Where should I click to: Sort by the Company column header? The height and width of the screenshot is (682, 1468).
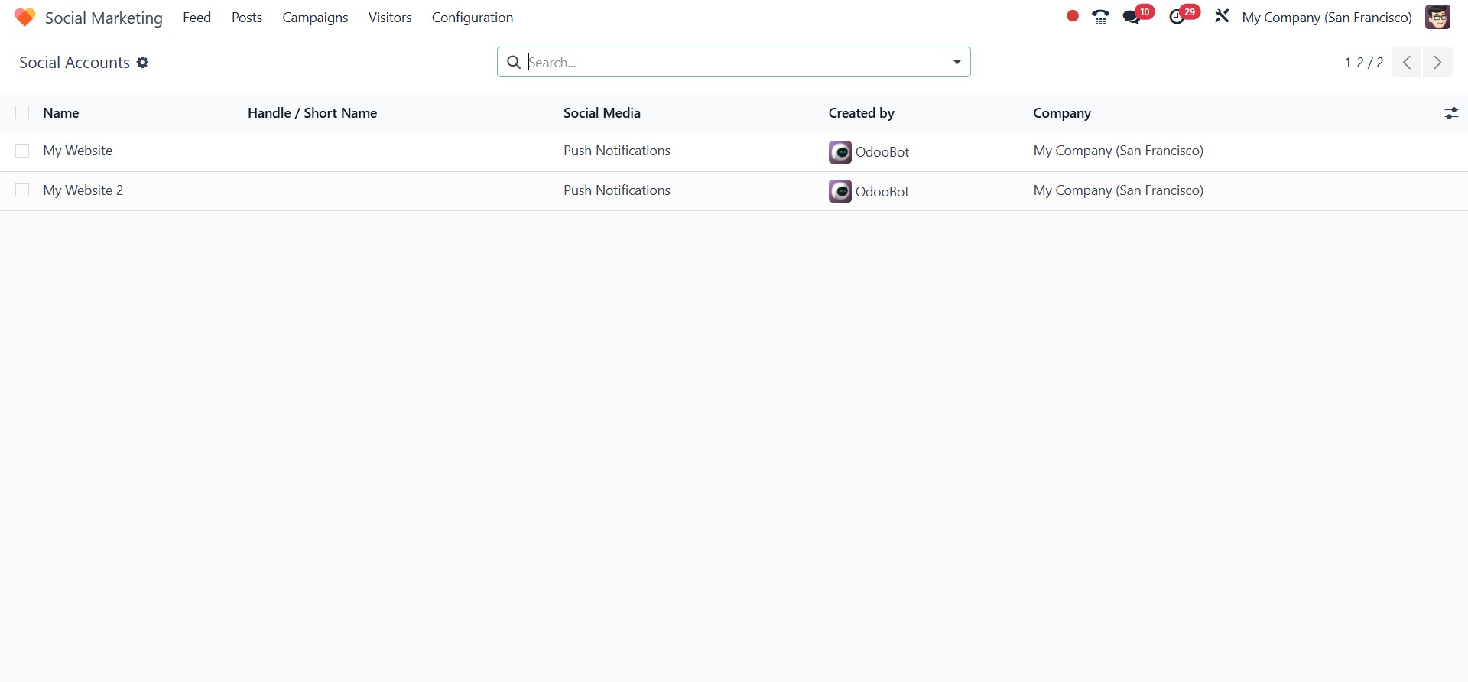[1062, 113]
